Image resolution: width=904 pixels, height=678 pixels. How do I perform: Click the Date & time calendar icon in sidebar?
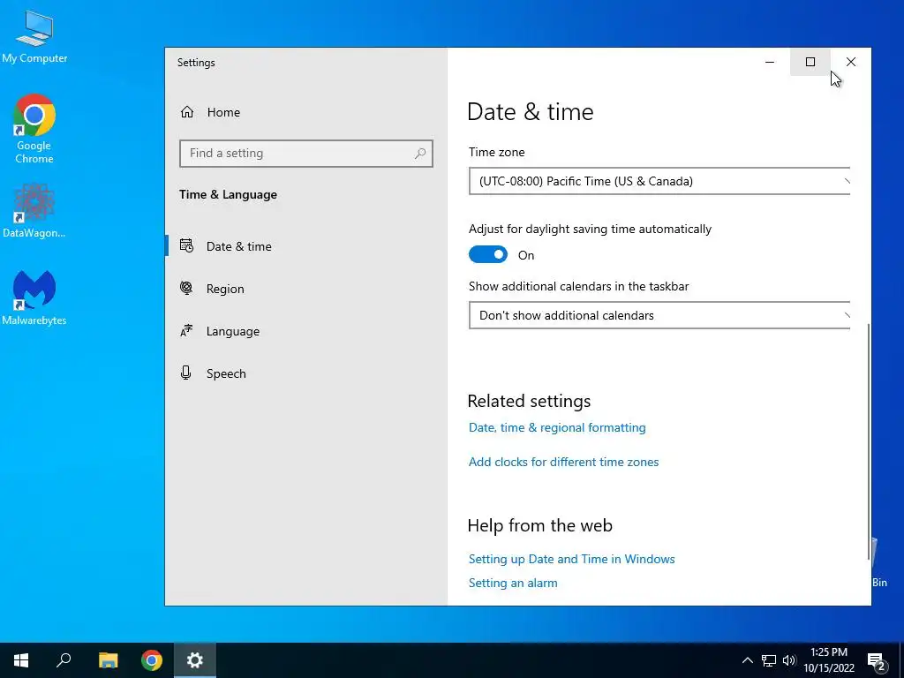pyautogui.click(x=186, y=245)
